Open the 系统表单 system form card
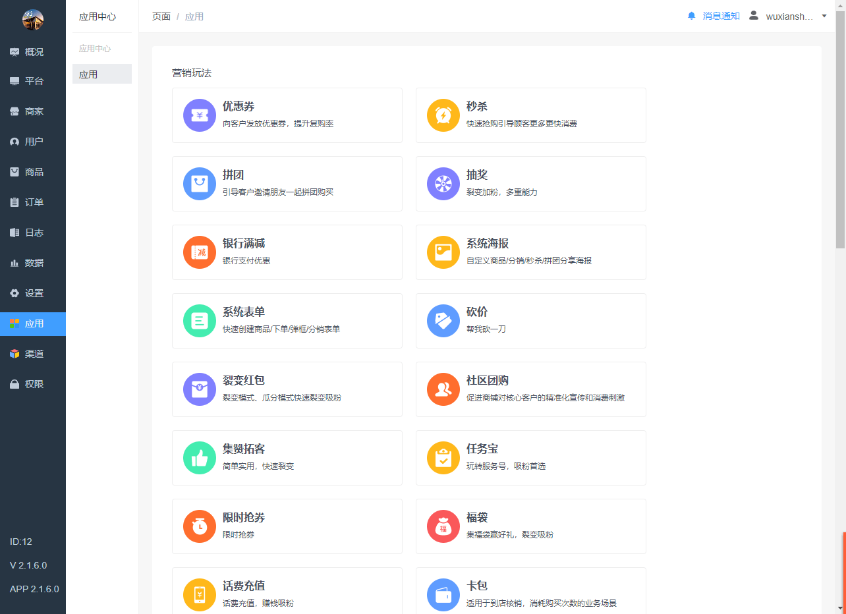This screenshot has width=846, height=614. 287,321
